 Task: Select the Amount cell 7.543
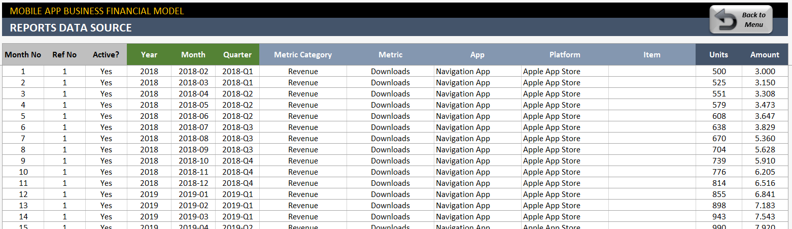click(765, 217)
